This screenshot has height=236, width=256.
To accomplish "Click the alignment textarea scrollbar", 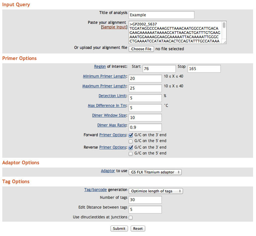I will tap(224, 32).
